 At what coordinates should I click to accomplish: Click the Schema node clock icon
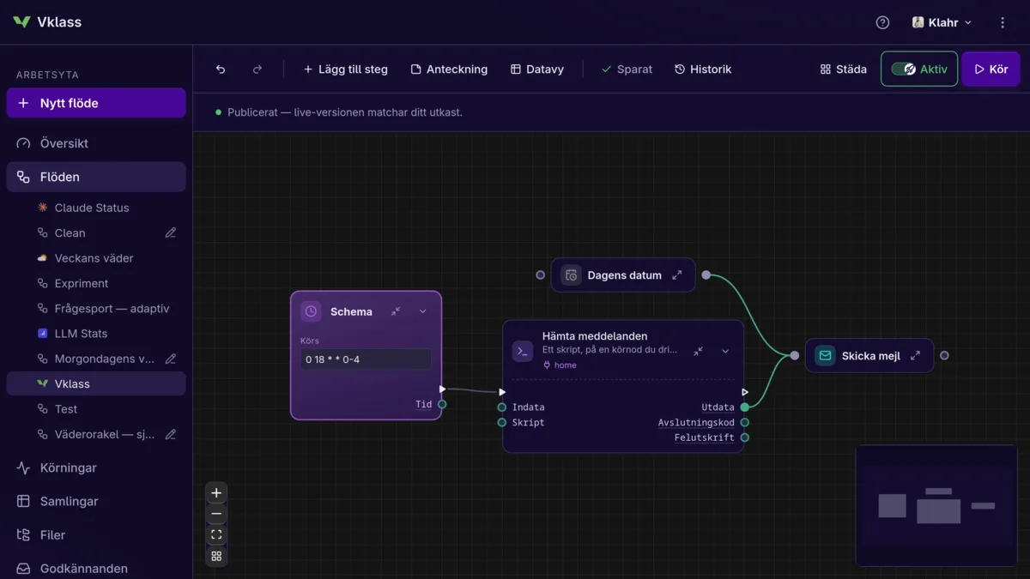311,311
